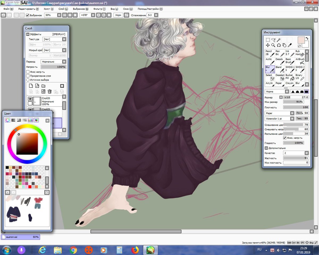Choose the rectangular selection tool

pos(268,40)
